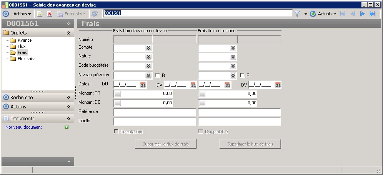383x175 pixels.
Task: Click calculator button in Montant TR avance field
Action: coord(118,94)
